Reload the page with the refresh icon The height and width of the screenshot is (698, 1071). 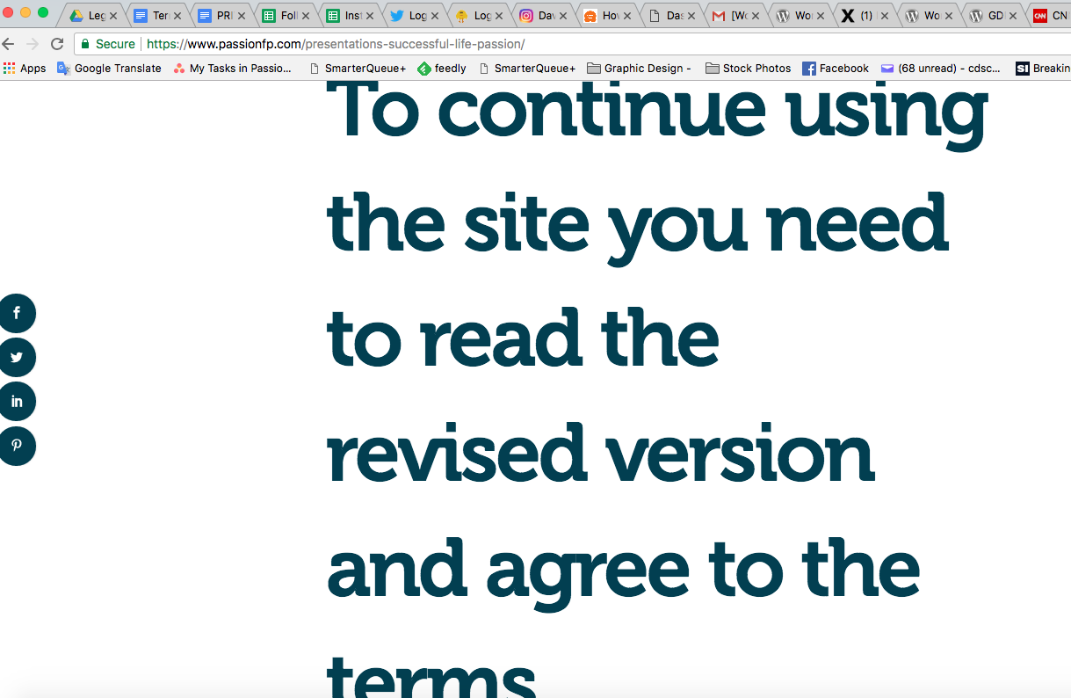[57, 44]
